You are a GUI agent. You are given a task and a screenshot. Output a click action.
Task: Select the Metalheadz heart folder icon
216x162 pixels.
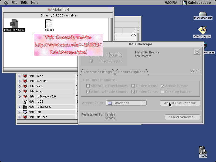click(25, 86)
